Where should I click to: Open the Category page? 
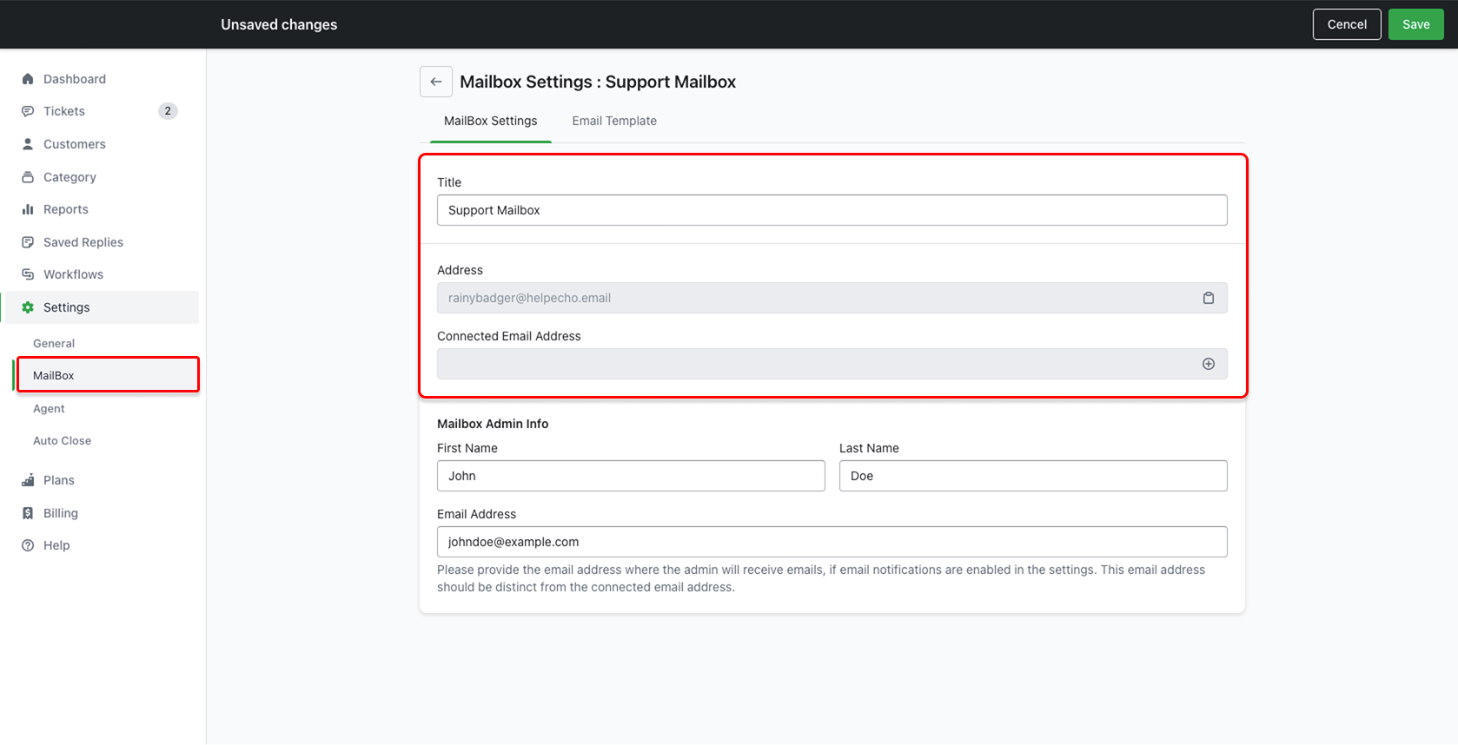coord(70,177)
